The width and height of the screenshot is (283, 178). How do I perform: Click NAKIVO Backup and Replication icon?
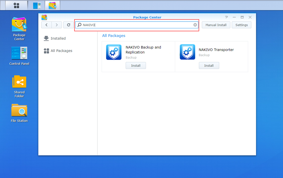114,52
